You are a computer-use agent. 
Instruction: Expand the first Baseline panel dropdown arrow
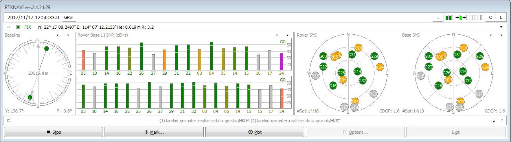pos(57,35)
